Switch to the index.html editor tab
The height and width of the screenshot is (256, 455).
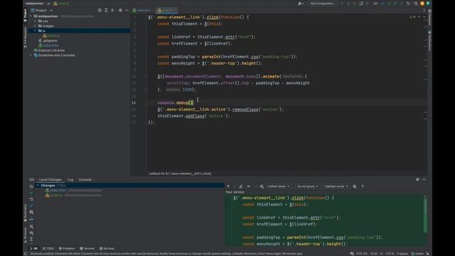[x=141, y=10]
